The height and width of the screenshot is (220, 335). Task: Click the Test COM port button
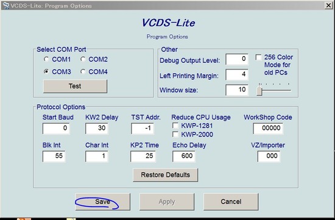tap(75, 86)
